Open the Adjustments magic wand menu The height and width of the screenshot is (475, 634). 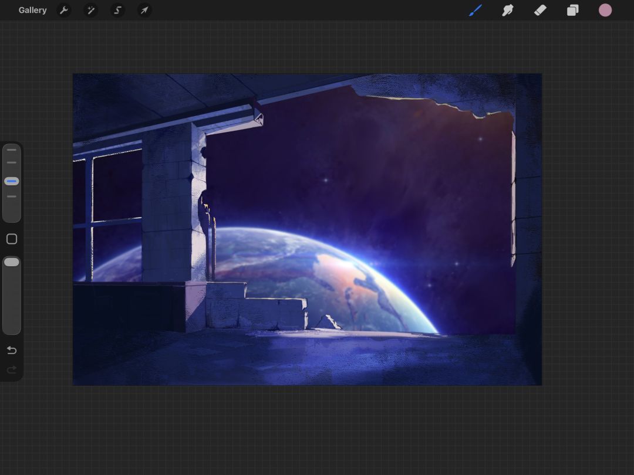91,10
